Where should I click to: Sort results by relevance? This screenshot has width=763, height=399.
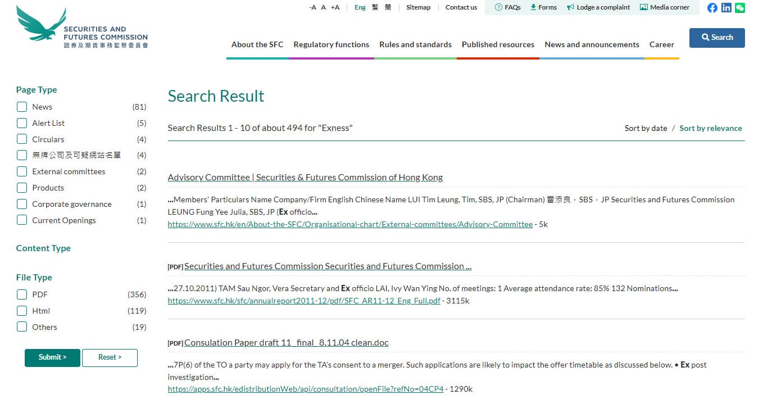(x=711, y=128)
